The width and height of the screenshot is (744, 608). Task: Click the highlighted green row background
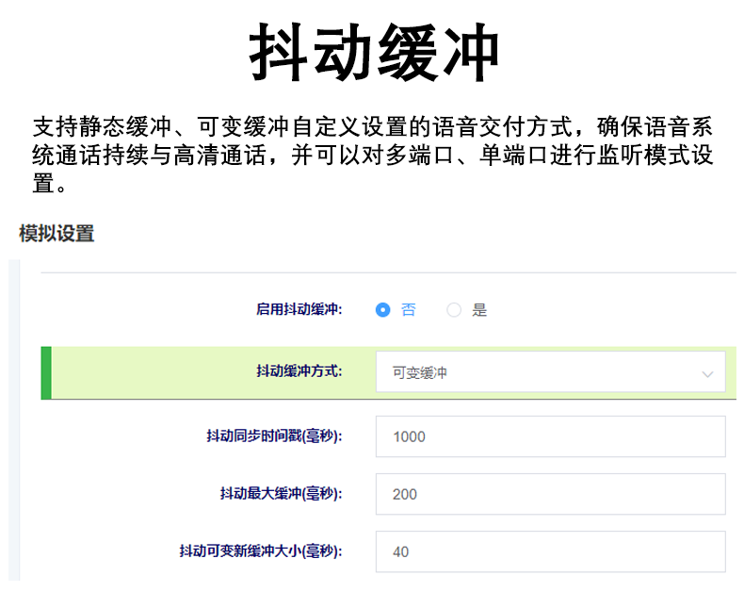[151, 372]
